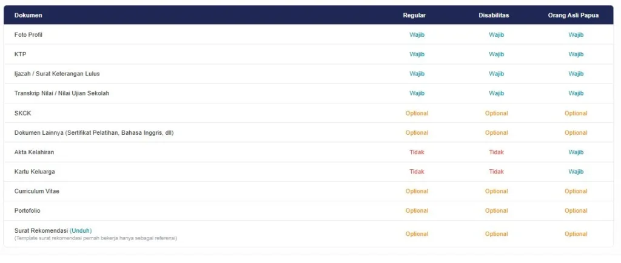The height and width of the screenshot is (263, 621).
Task: Click Wajib for Foto Profil under Regular
Action: tap(417, 34)
